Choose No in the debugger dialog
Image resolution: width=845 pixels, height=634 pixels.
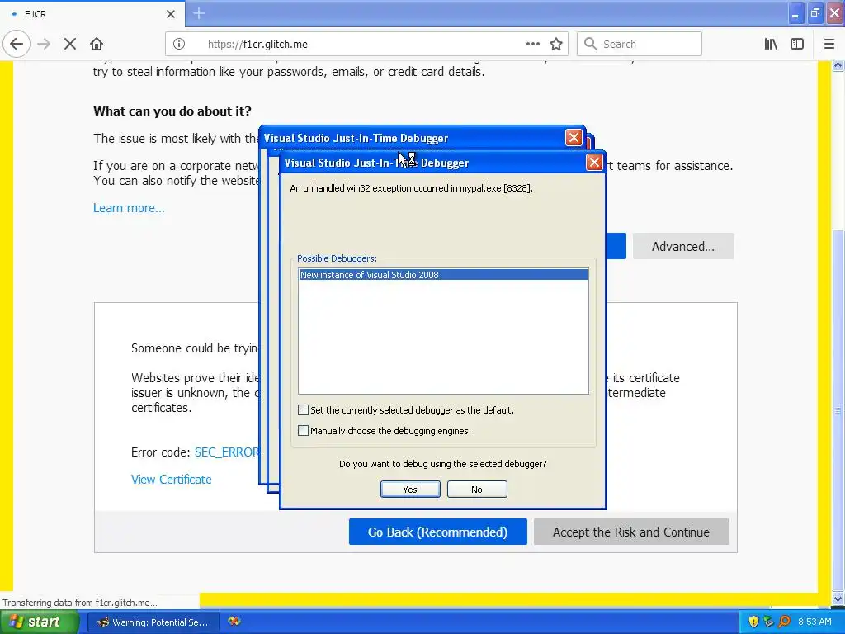(477, 490)
